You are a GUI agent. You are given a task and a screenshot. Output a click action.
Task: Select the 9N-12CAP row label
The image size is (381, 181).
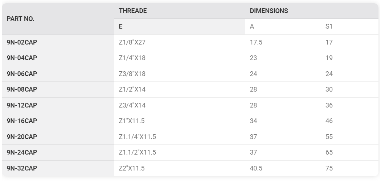coord(58,105)
